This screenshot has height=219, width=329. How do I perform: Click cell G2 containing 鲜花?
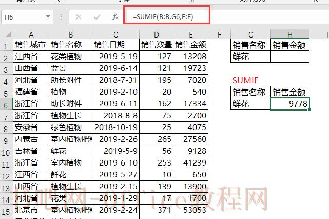coord(251,57)
